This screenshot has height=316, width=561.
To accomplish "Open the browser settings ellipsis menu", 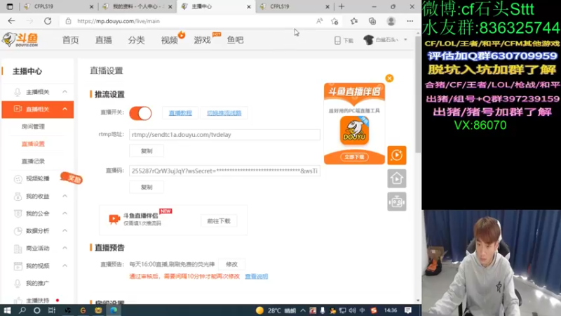I will point(410,21).
